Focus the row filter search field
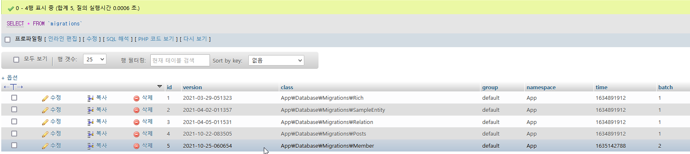The image size is (690, 154). click(x=180, y=61)
